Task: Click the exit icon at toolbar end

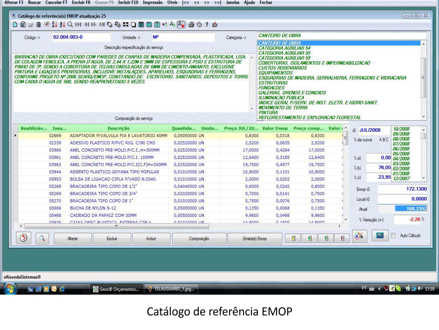Action: coord(215,25)
